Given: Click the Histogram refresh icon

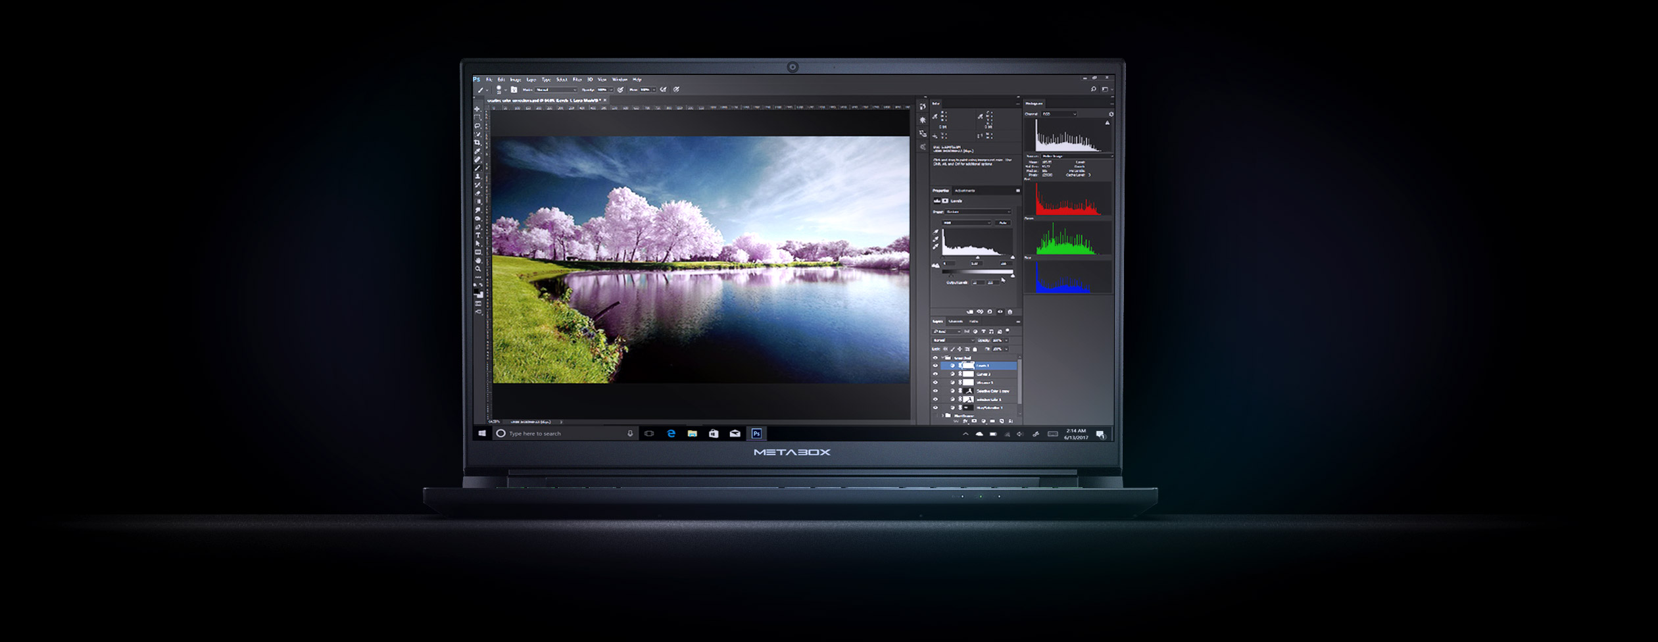Looking at the screenshot, I should [1111, 114].
